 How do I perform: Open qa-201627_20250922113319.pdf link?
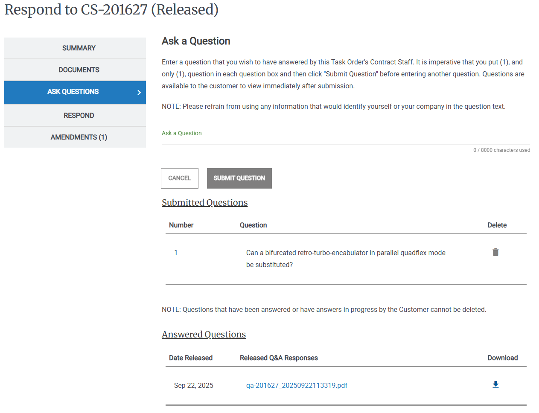pos(297,385)
